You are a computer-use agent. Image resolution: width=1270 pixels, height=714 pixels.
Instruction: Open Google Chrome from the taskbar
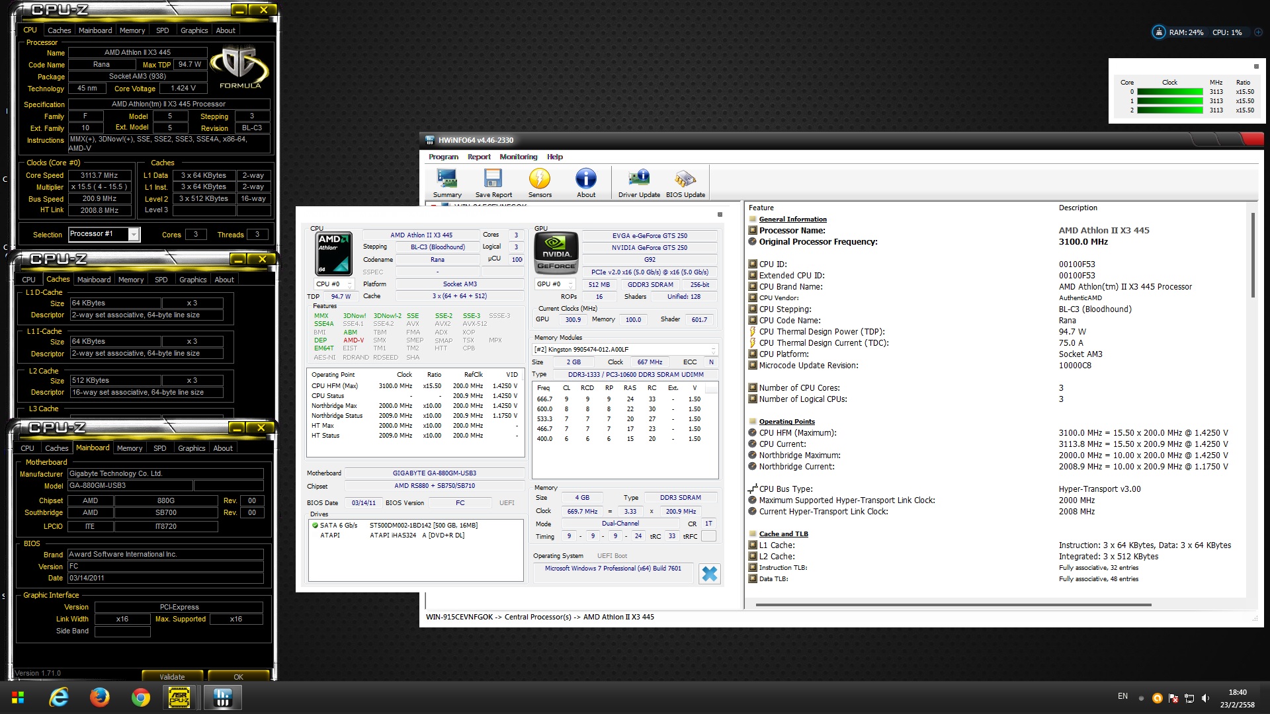140,697
